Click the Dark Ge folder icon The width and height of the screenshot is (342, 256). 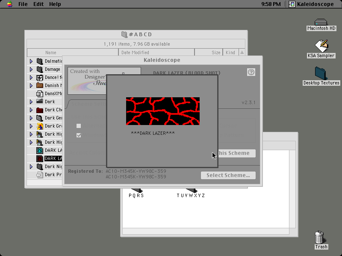[39, 118]
